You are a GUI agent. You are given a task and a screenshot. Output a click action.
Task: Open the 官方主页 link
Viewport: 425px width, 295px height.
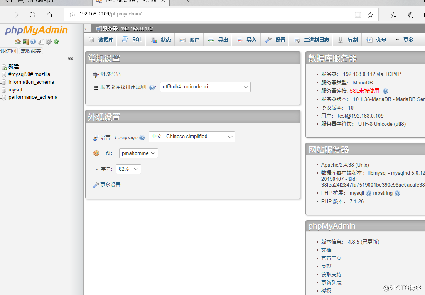tap(331, 258)
